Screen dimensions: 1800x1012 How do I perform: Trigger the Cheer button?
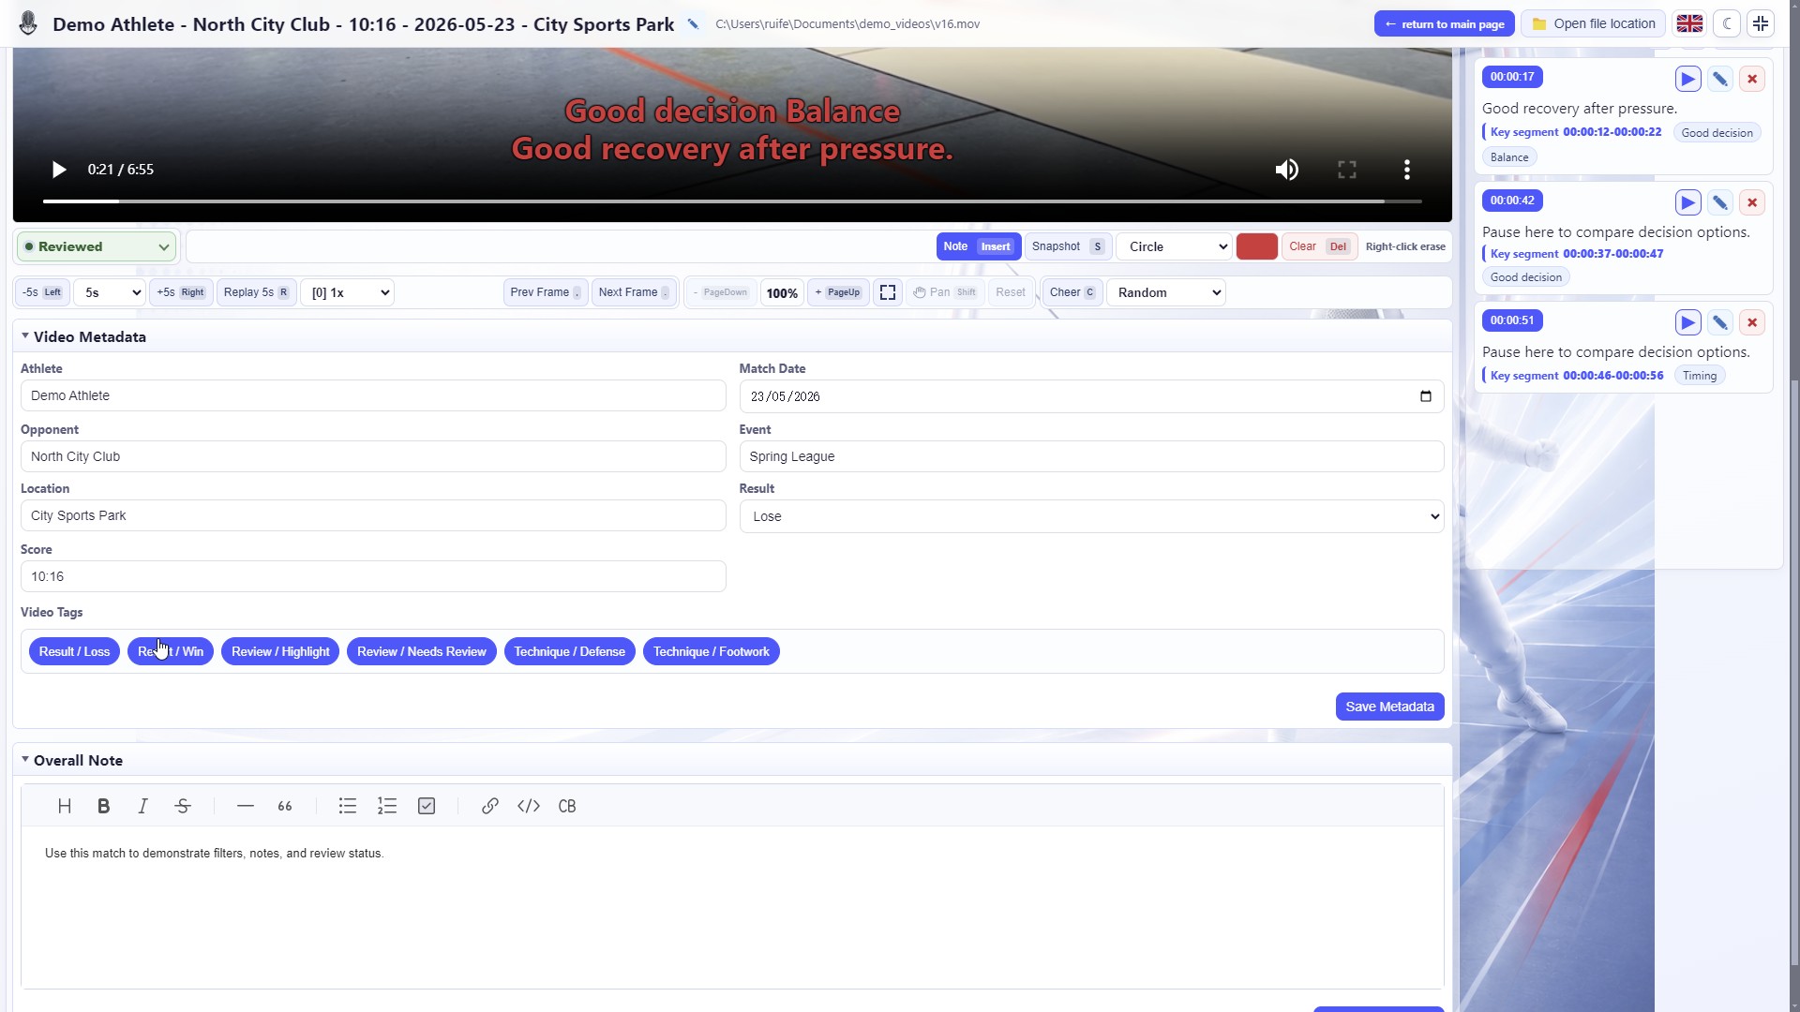[x=1072, y=292]
